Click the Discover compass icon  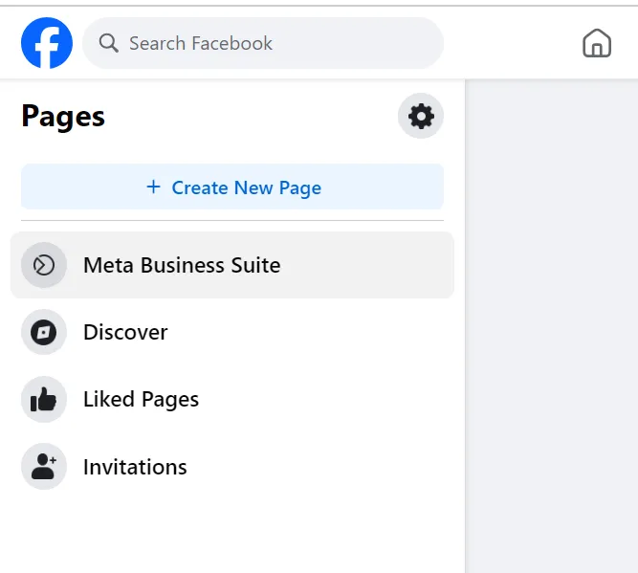pyautogui.click(x=44, y=333)
